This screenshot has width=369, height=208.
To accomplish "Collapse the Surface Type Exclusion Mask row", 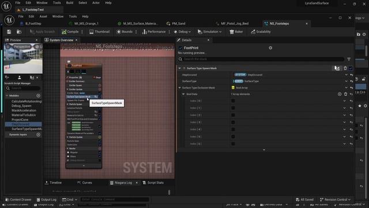I will point(180,88).
